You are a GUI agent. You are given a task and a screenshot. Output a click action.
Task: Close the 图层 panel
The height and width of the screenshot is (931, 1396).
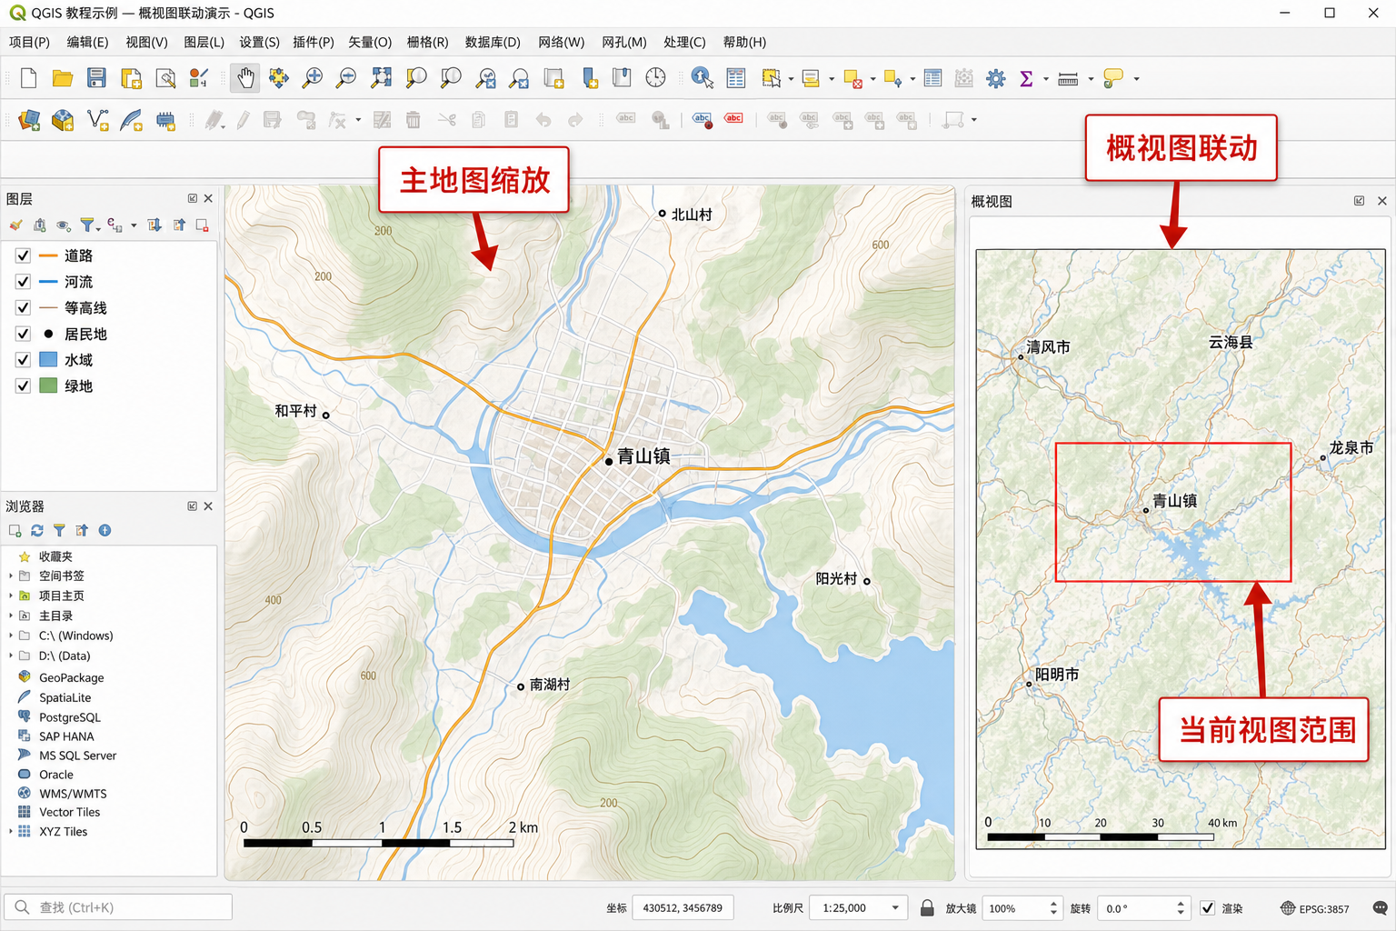coord(208,198)
